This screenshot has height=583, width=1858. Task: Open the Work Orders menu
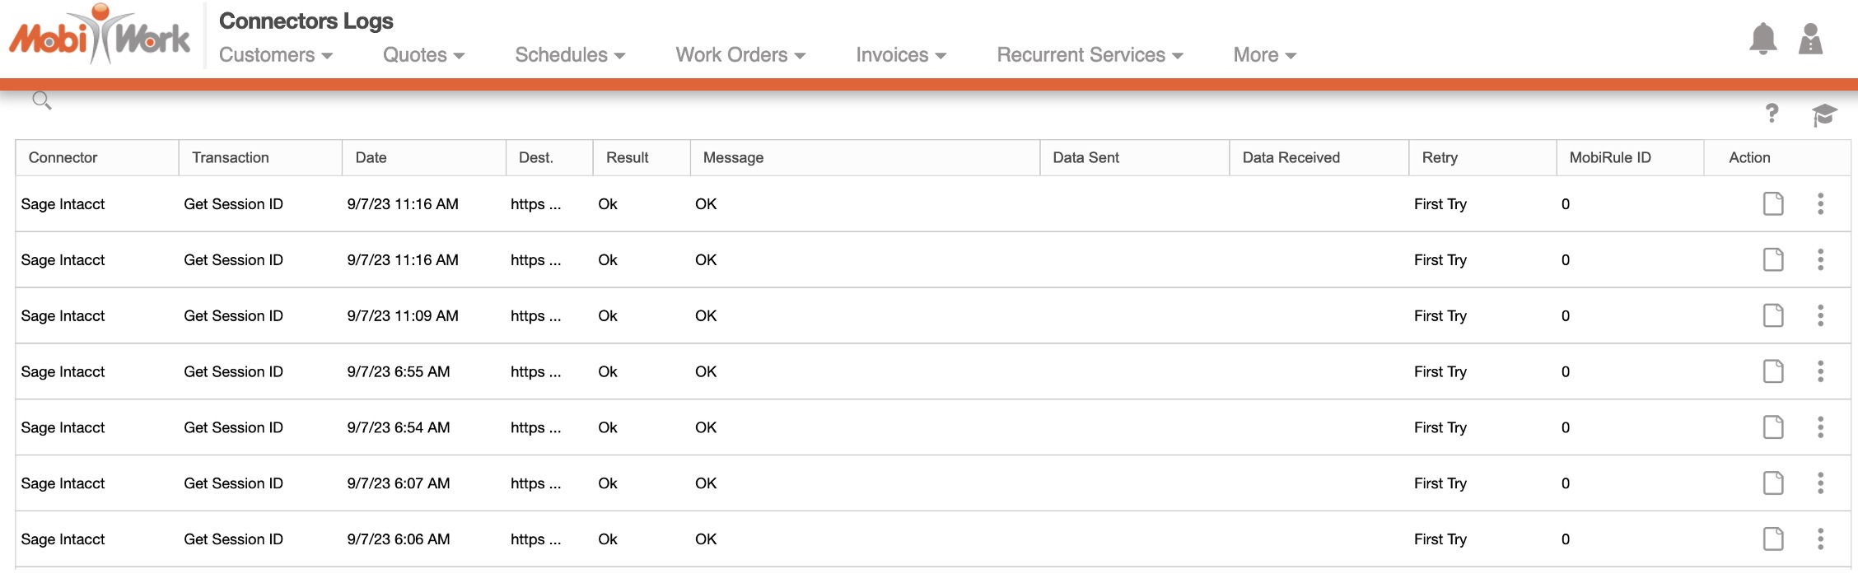click(740, 55)
